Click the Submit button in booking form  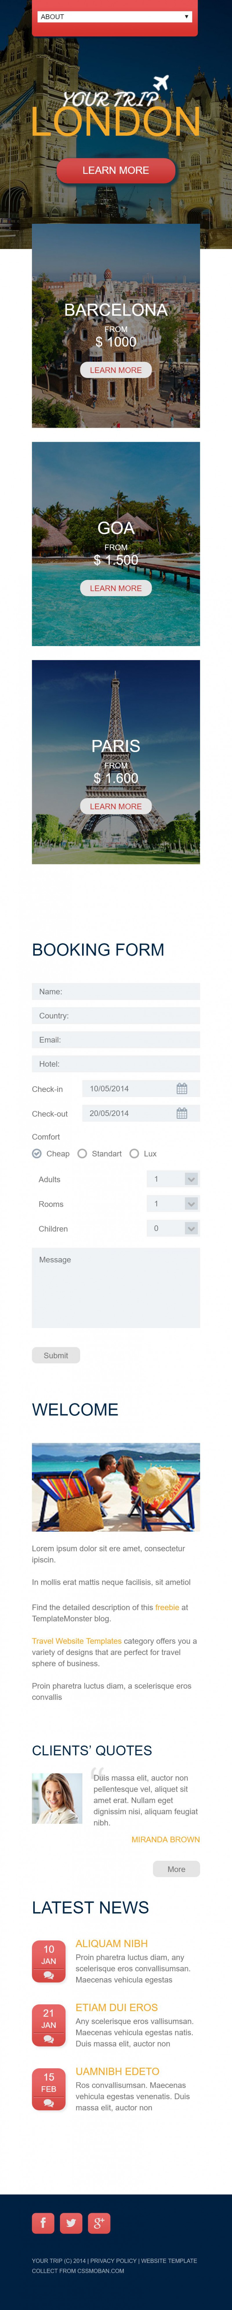[x=56, y=1355]
